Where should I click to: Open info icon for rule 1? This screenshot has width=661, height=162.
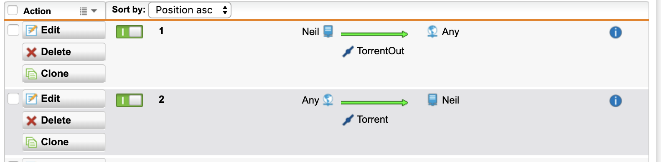(615, 32)
